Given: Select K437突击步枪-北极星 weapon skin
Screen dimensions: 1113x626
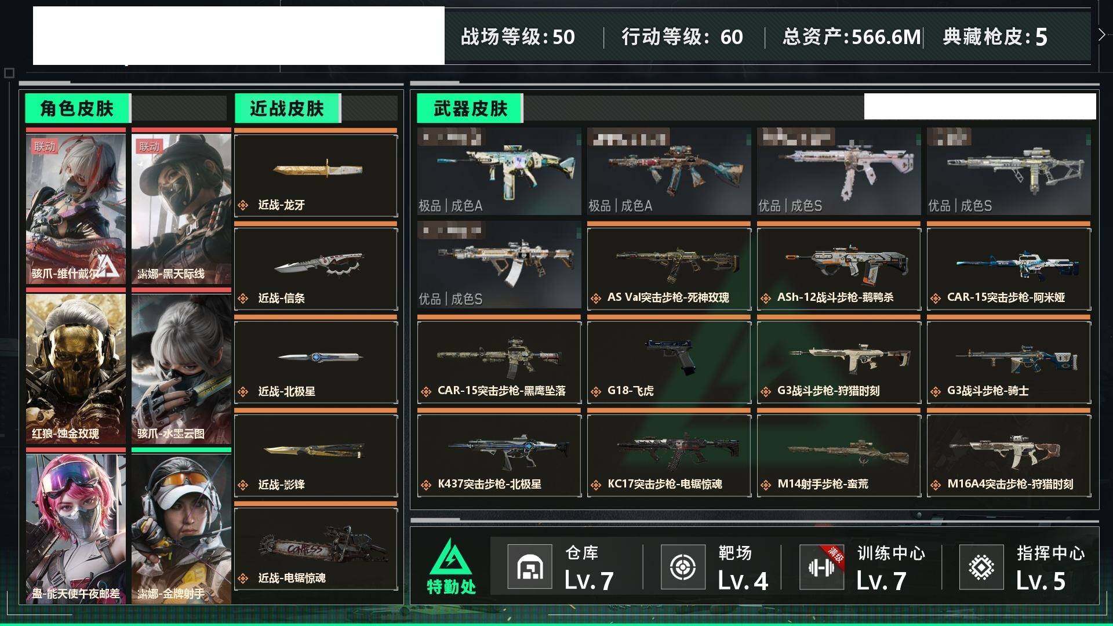Looking at the screenshot, I should [499, 456].
